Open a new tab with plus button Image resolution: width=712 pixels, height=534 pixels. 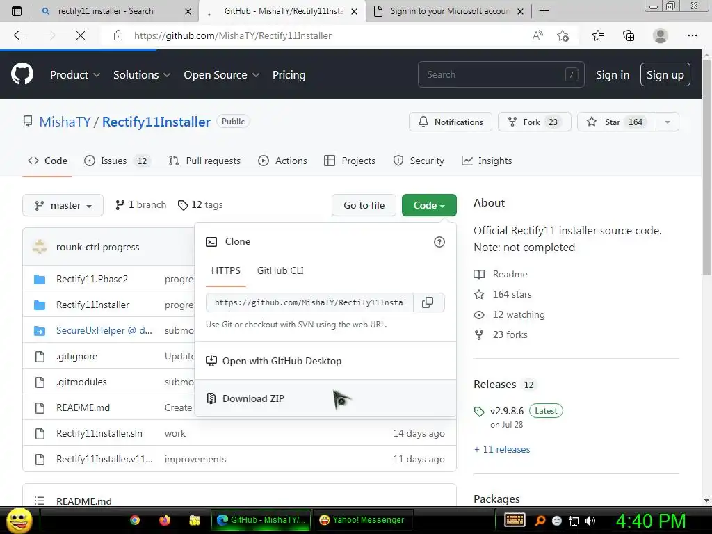point(544,11)
